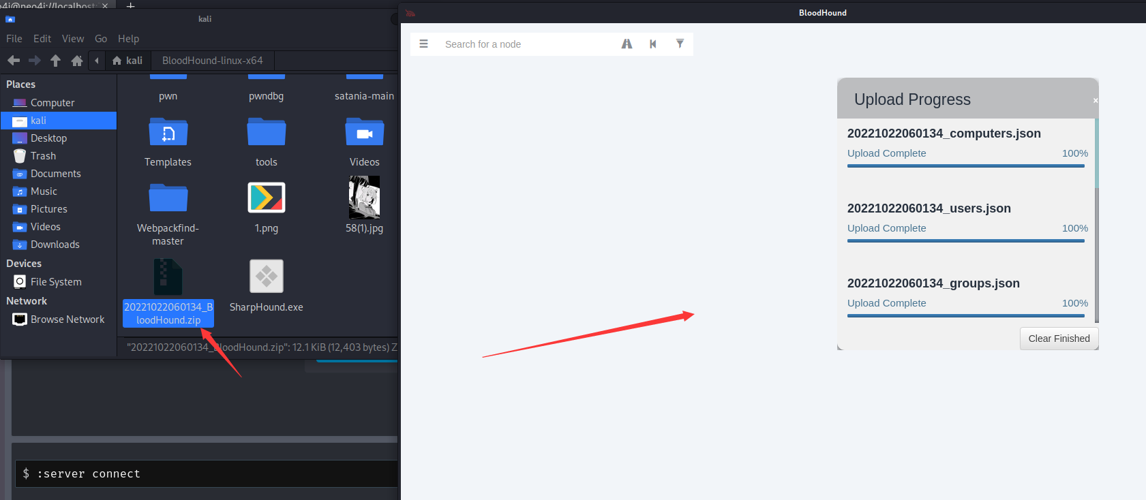Screen dimensions: 1146x500
Task: Open the File menu in file manager
Action: click(14, 39)
